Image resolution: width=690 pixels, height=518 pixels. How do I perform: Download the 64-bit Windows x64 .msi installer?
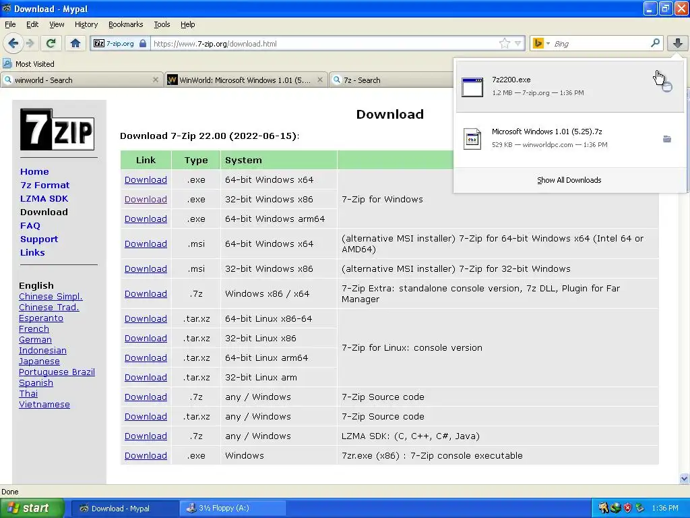pos(146,243)
